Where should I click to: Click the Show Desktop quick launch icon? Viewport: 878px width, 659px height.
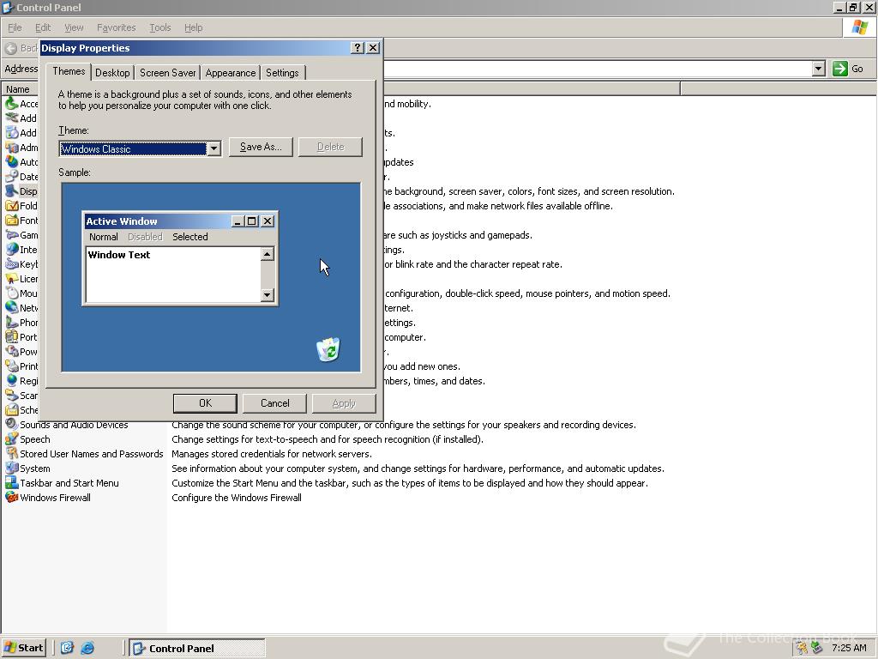pyautogui.click(x=67, y=648)
